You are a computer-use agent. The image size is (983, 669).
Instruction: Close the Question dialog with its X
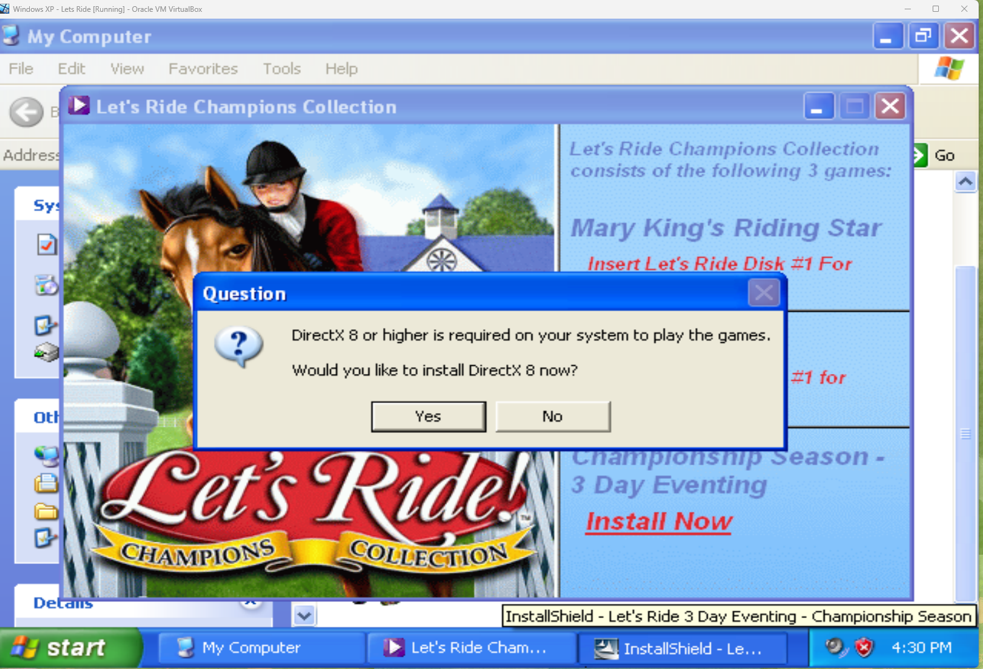(764, 293)
